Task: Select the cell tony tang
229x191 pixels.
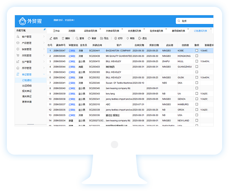Action: click(110, 94)
